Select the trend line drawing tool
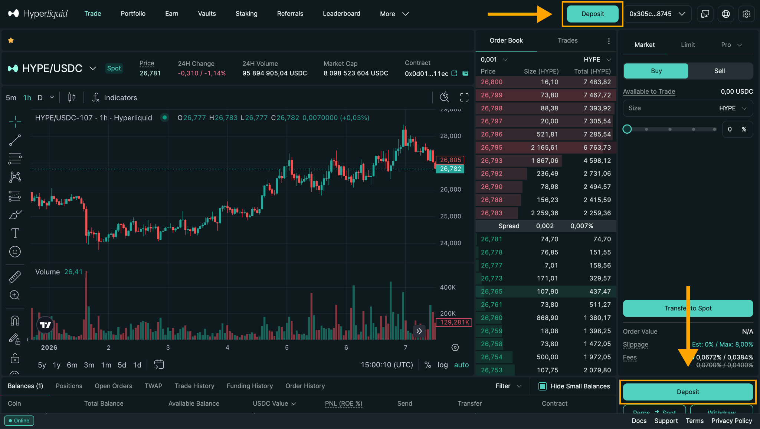 [x=15, y=140]
